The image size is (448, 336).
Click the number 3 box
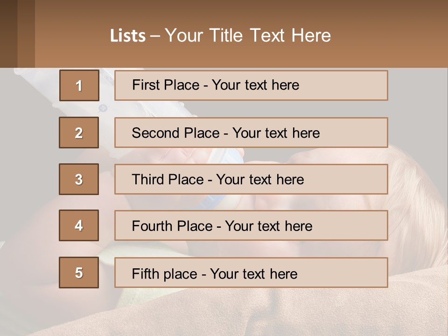[x=79, y=179]
